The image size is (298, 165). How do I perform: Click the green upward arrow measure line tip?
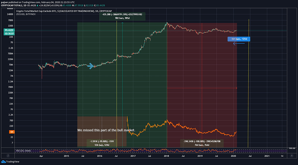point(122,23)
